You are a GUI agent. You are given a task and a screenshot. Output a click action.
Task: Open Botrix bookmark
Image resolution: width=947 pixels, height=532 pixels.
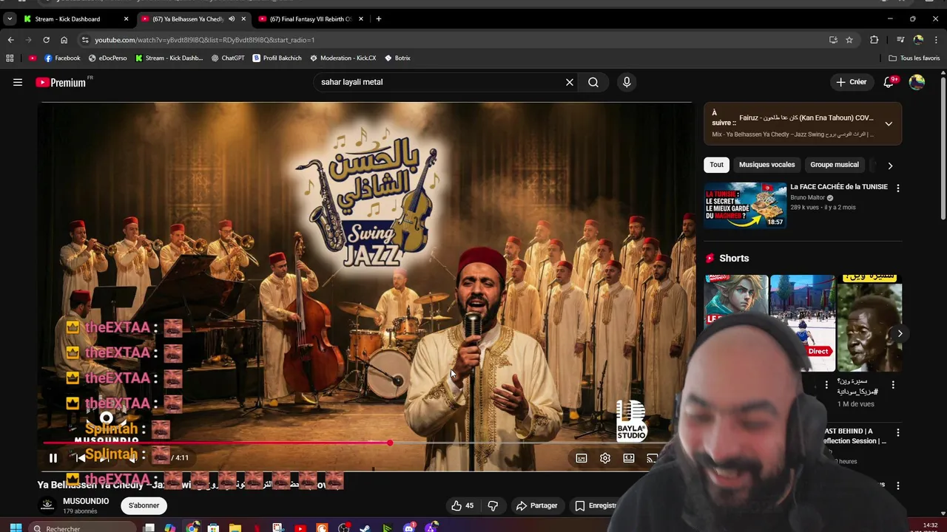click(397, 58)
